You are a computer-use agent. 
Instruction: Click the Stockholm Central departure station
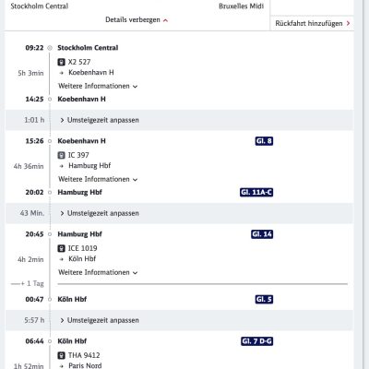point(88,48)
